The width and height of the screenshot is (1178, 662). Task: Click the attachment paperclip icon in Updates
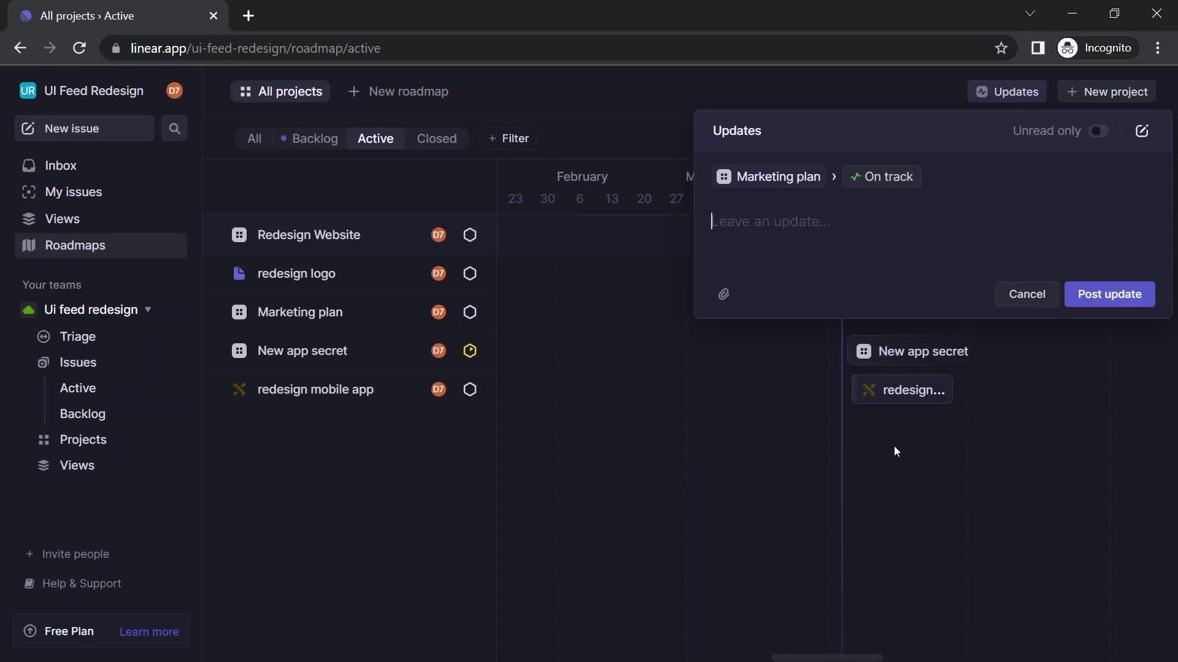coord(723,294)
